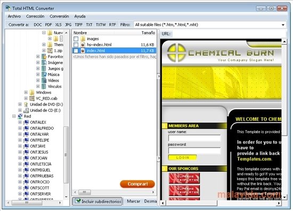The width and height of the screenshot is (293, 211).
Task: Click preview pane scroll down arrow
Action: point(284,197)
